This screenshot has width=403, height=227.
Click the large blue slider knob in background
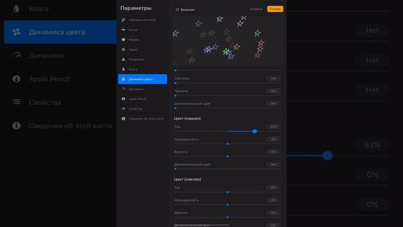pos(327,156)
